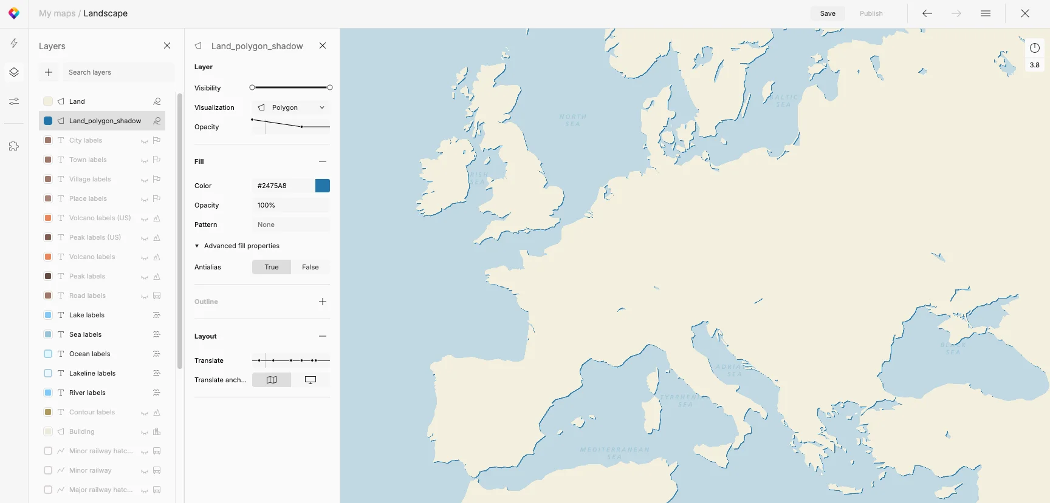Viewport: 1050px width, 503px height.
Task: Select viewport translate anchor icon
Action: coord(311,380)
